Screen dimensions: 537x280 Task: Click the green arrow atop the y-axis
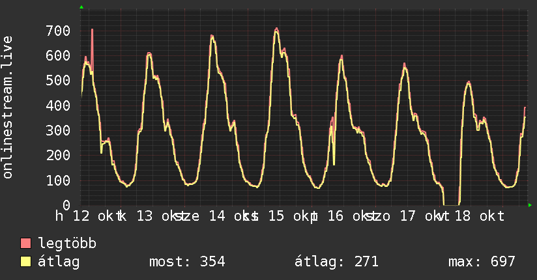(x=81, y=7)
